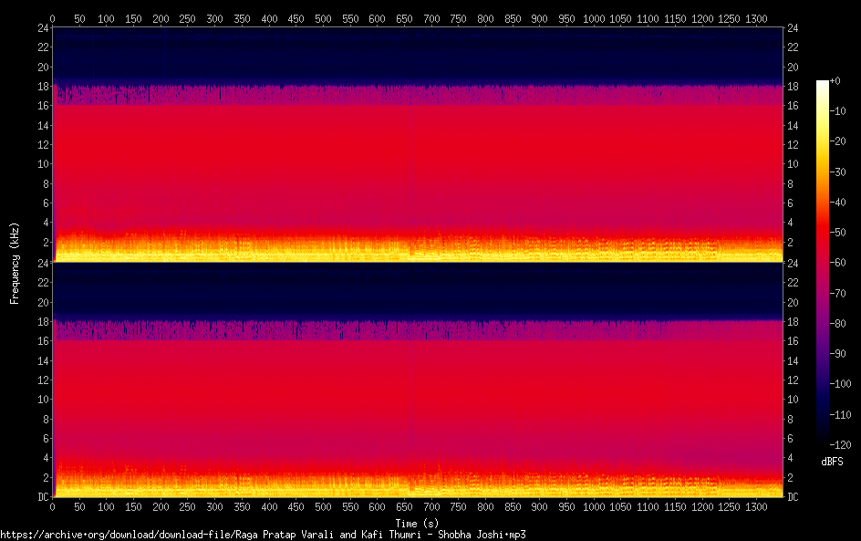Click the '1000' tick on the top time axis
Image resolution: width=861 pixels, height=541 pixels.
[594, 18]
